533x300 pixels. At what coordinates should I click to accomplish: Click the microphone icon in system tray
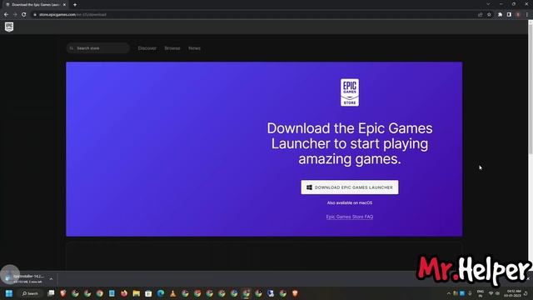[470, 293]
